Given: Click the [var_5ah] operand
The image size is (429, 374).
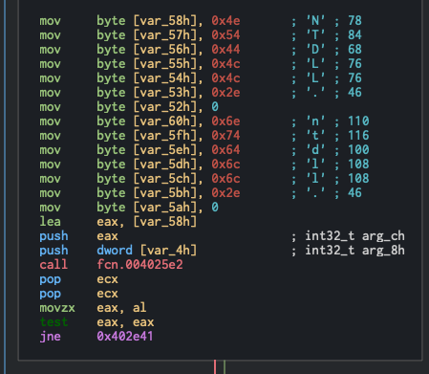Looking at the screenshot, I should point(165,208).
